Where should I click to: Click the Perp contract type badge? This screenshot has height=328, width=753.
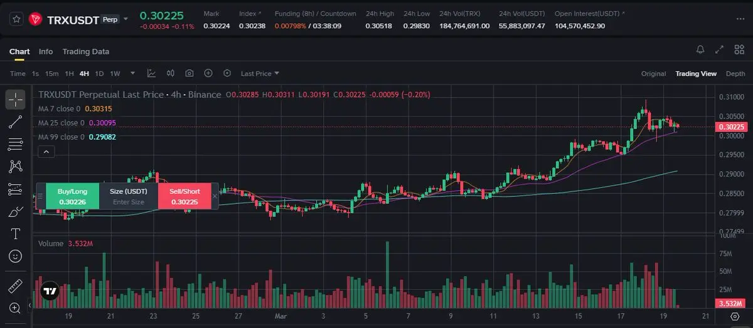[109, 19]
